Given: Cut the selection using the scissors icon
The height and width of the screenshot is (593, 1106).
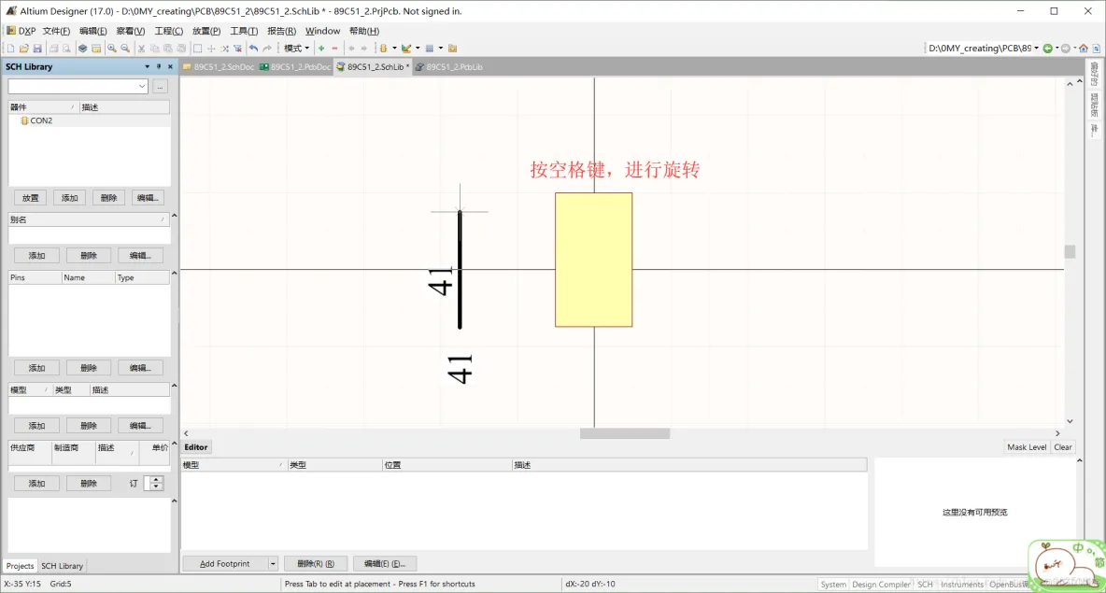Looking at the screenshot, I should coord(141,49).
